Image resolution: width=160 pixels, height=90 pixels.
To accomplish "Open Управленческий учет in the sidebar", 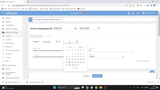I will (x=13, y=78).
